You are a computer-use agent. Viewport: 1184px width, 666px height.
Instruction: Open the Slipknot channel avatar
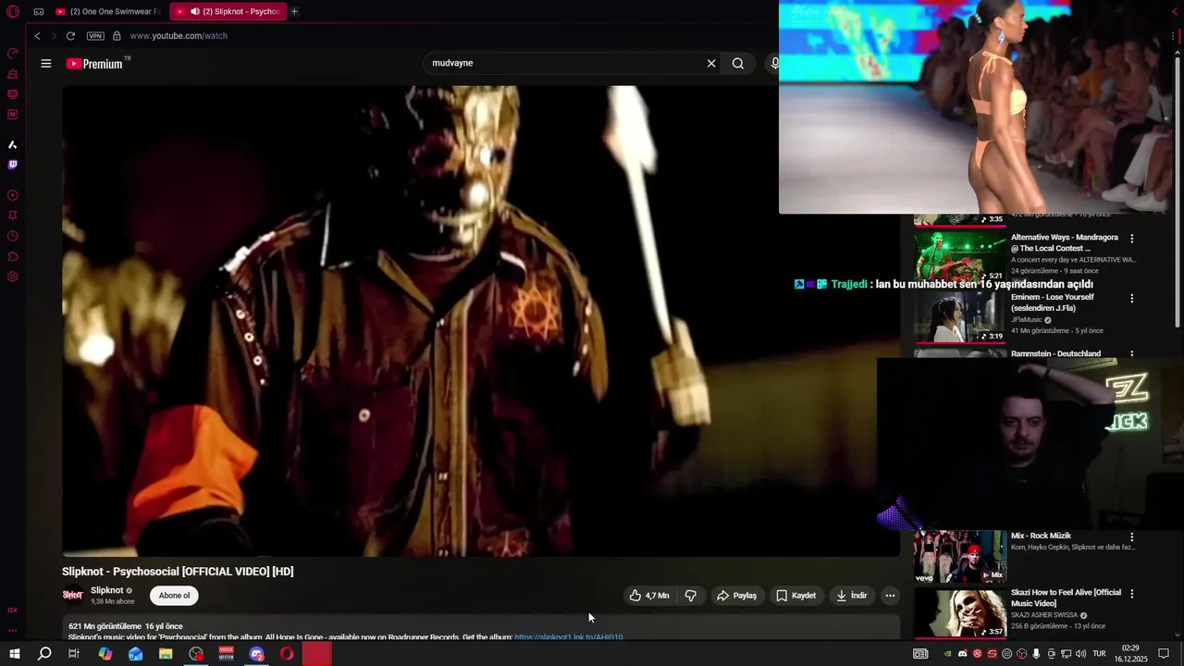click(72, 595)
